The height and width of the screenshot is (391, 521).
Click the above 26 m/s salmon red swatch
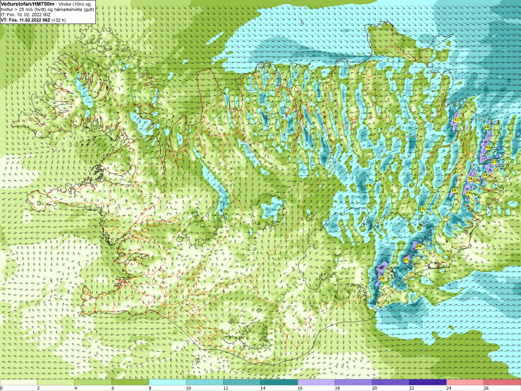tap(502, 382)
